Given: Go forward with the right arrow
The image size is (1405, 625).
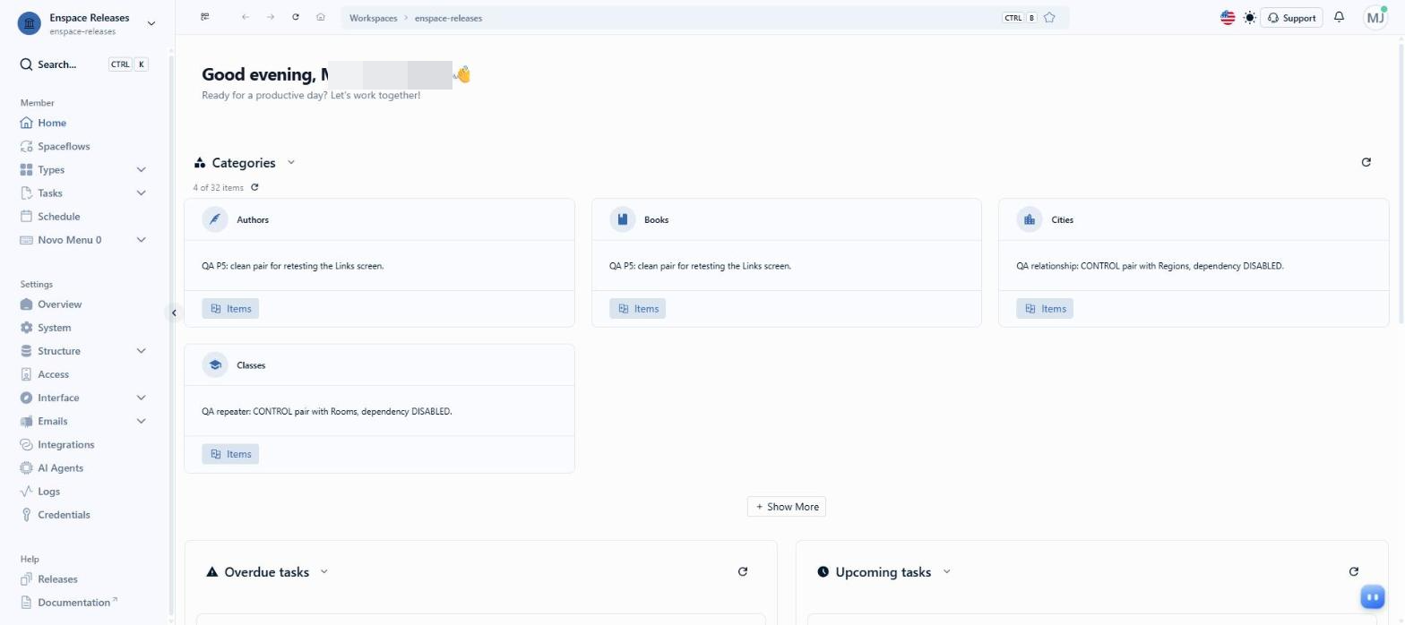Looking at the screenshot, I should (271, 17).
